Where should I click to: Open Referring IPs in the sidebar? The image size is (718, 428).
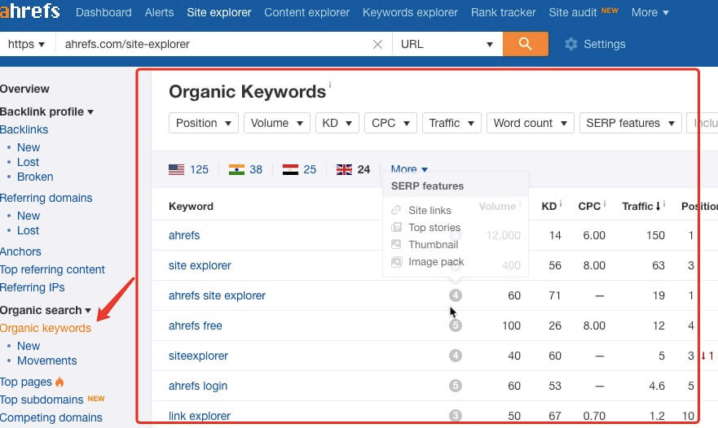point(32,287)
